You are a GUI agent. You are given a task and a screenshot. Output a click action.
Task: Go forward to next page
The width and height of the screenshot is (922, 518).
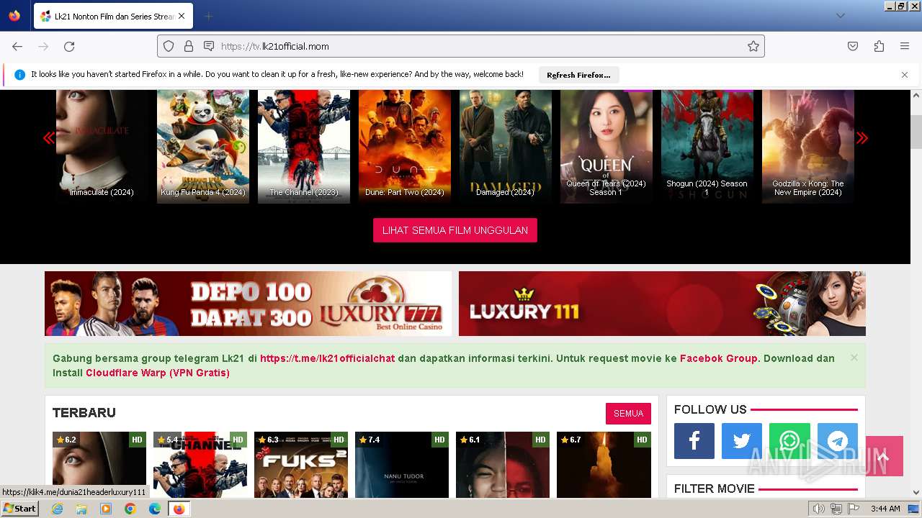pos(43,46)
